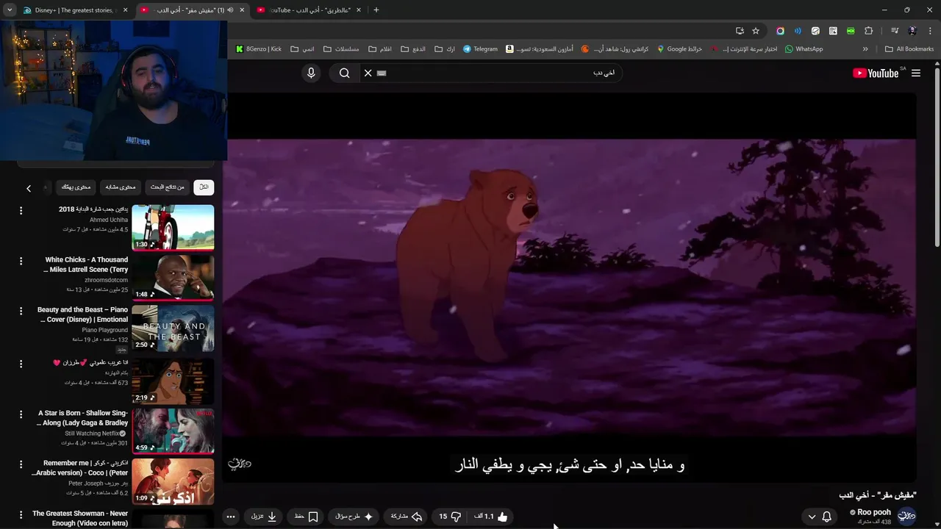Image resolution: width=941 pixels, height=529 pixels.
Task: Open Roo pooh channel avatar
Action: pyautogui.click(x=906, y=516)
